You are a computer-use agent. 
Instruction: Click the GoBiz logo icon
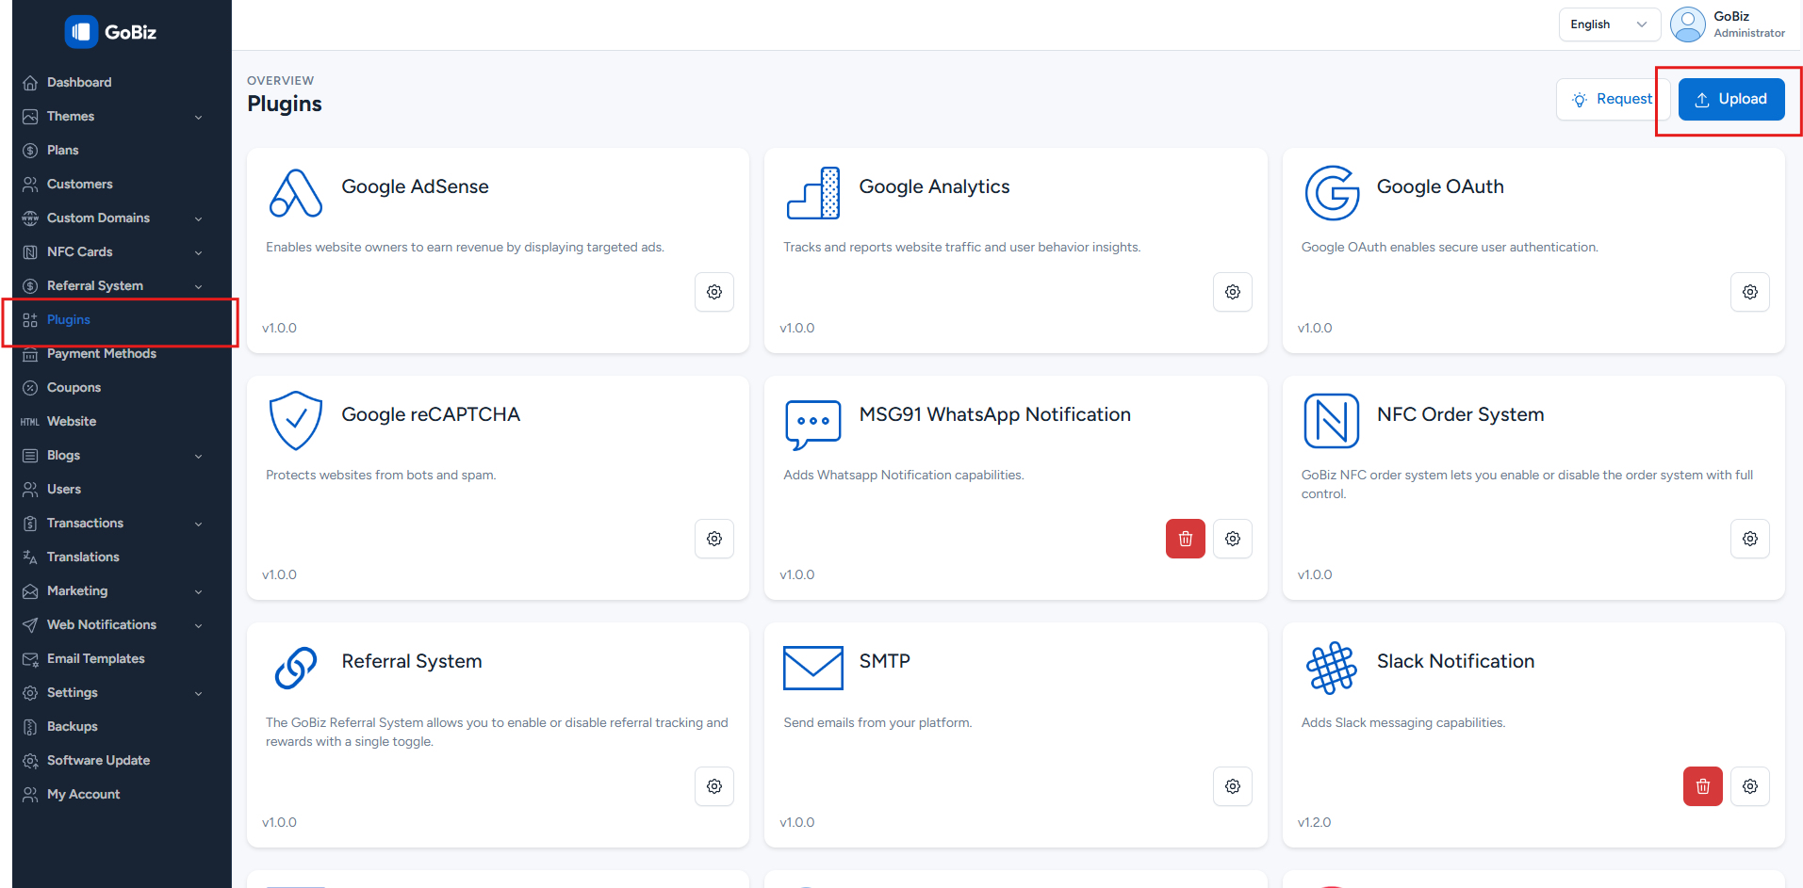(x=81, y=32)
